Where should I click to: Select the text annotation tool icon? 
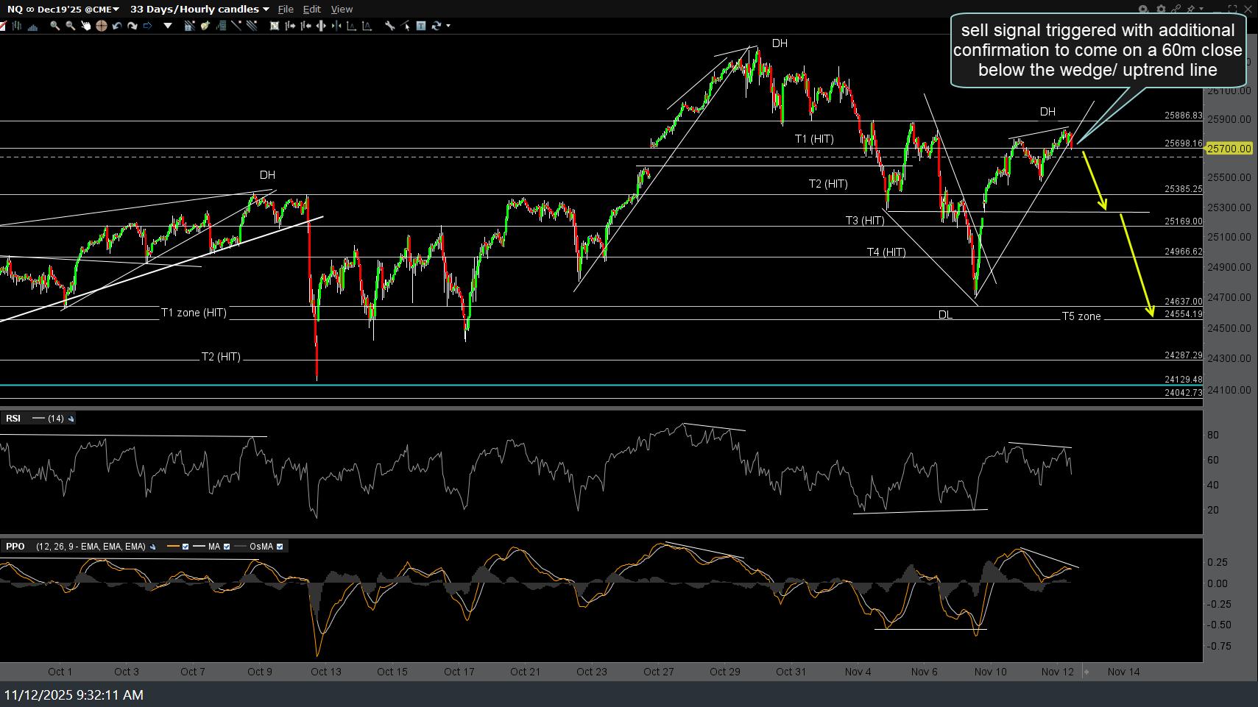pyautogui.click(x=421, y=26)
